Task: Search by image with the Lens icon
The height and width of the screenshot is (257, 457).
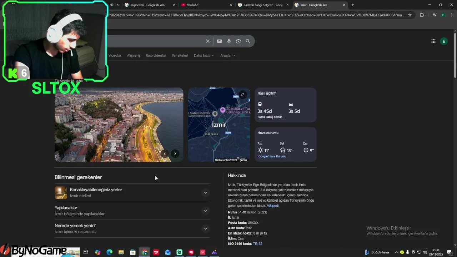Action: pyautogui.click(x=238, y=41)
